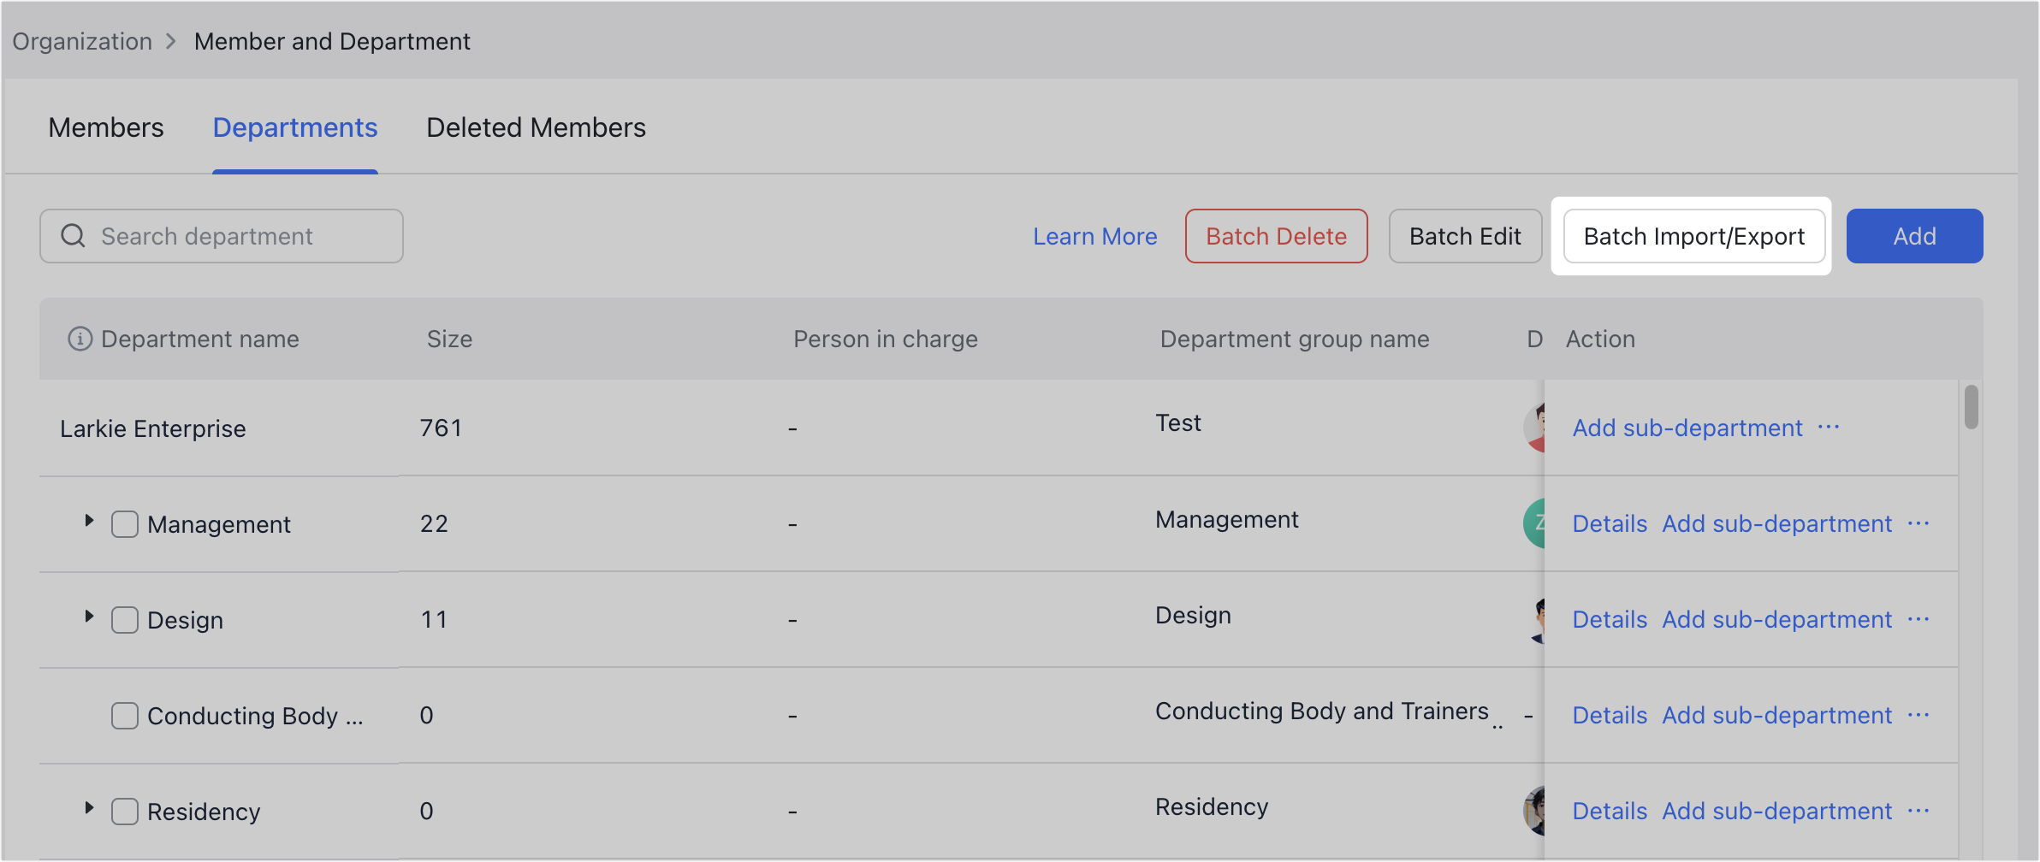This screenshot has width=2040, height=862.
Task: Tick the Conducting Body checkbox
Action: (x=124, y=715)
